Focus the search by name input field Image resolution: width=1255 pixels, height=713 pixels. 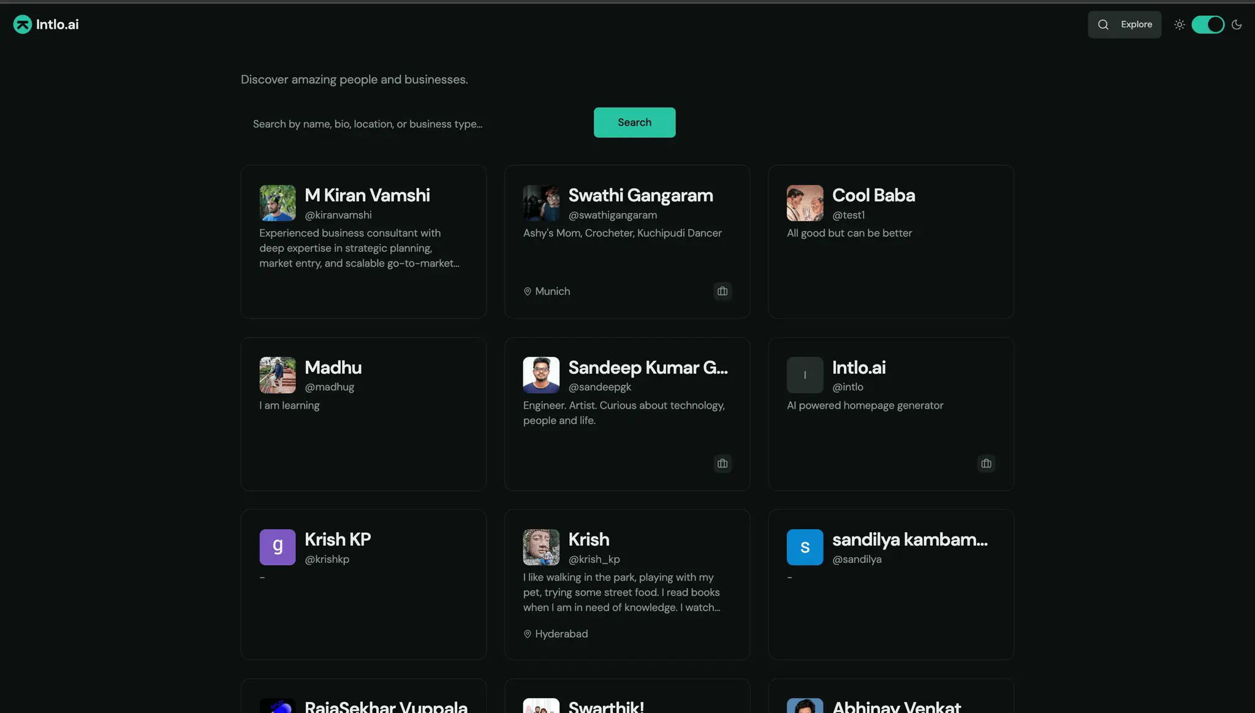point(412,124)
